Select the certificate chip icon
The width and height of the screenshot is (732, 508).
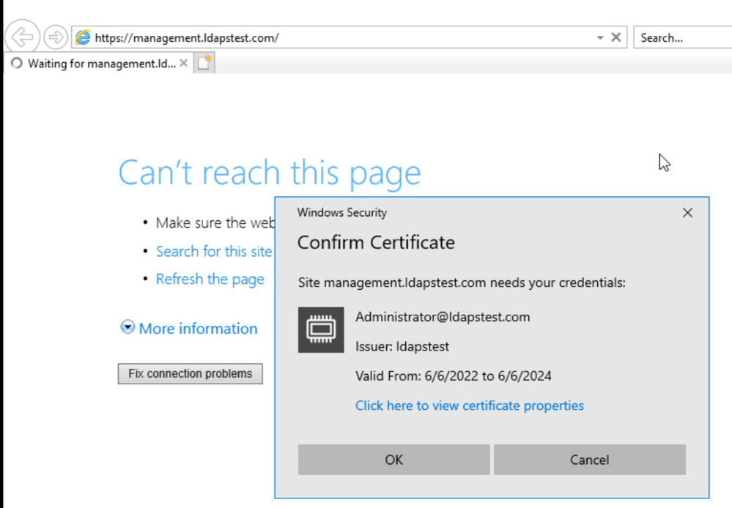321,330
